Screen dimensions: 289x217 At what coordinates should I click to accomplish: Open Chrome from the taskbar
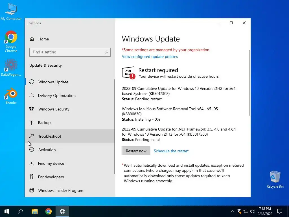[x=49, y=211]
